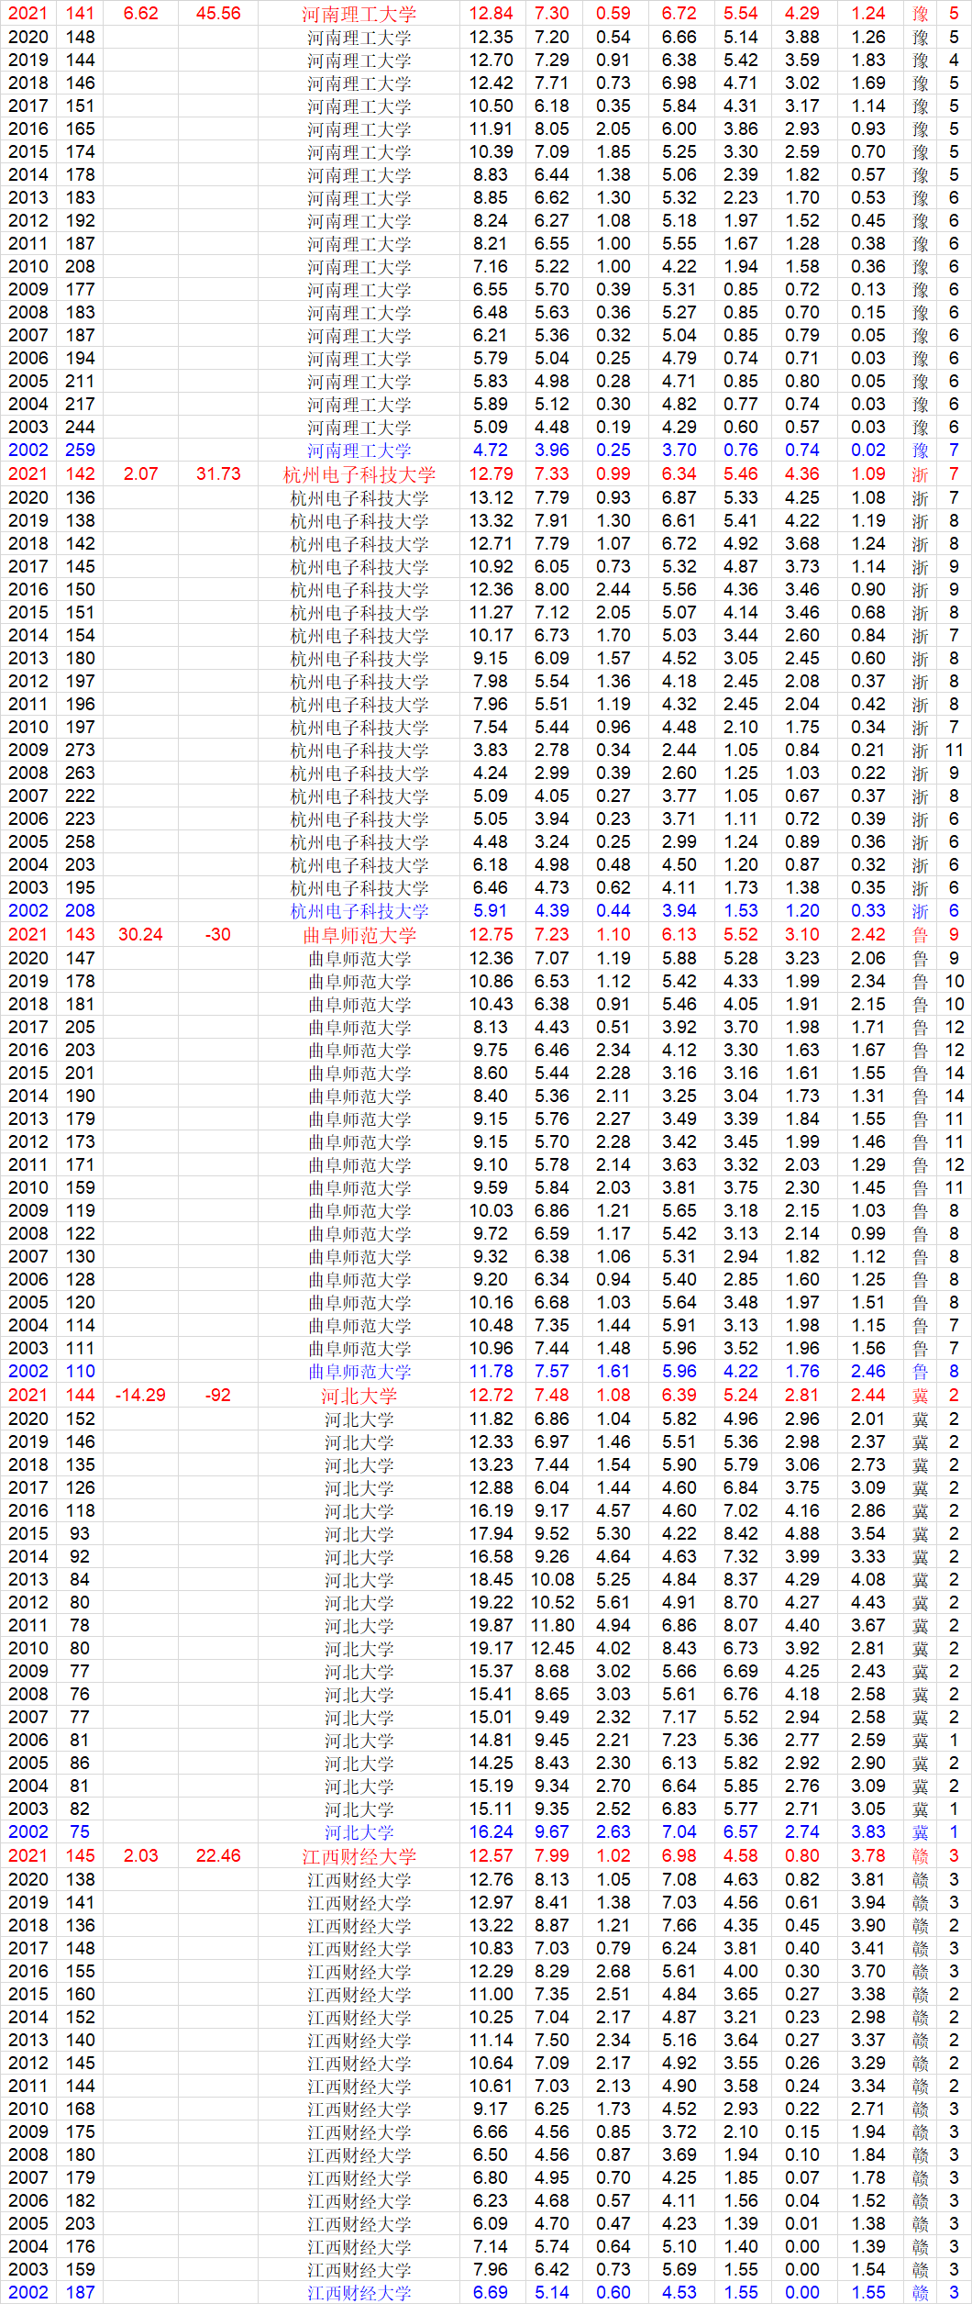The width and height of the screenshot is (972, 2304).
Task: Select the red 曲阜师范大学 name in the 2021 row
Action: point(359,935)
